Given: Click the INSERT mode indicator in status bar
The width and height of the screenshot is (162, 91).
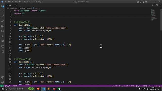Looking at the screenshot, I should (15, 86).
